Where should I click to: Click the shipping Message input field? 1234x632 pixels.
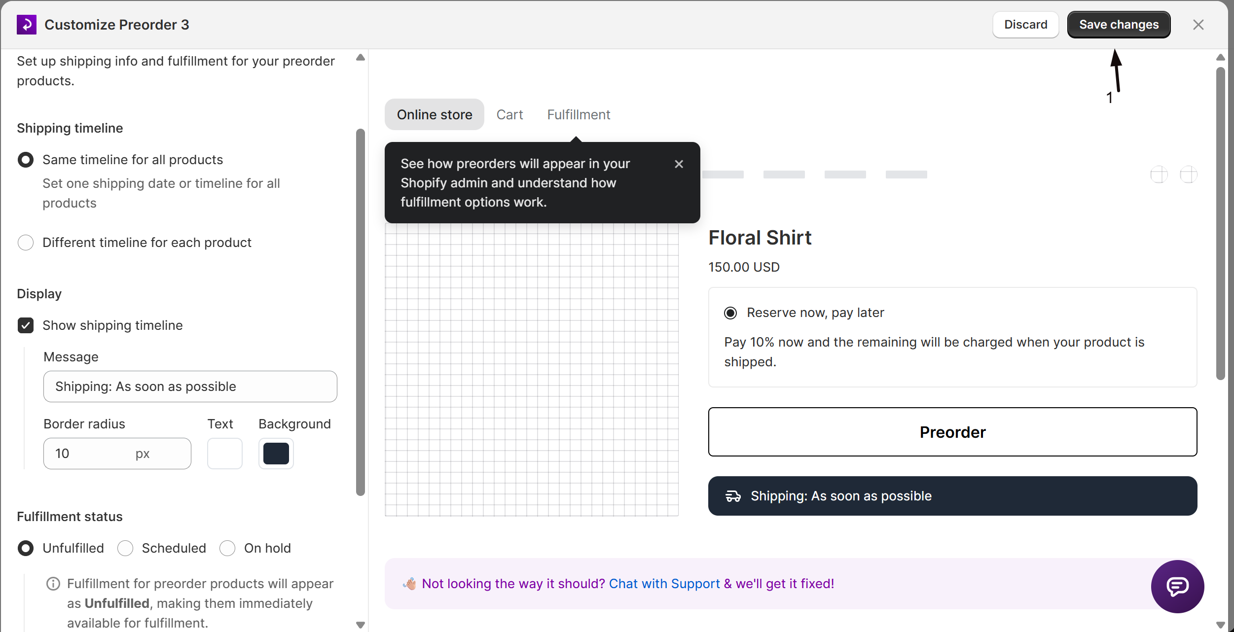coord(190,386)
